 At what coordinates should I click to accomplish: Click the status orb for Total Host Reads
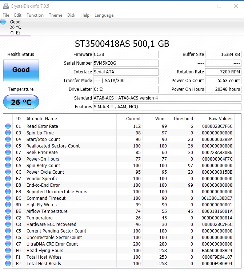tap(8, 264)
